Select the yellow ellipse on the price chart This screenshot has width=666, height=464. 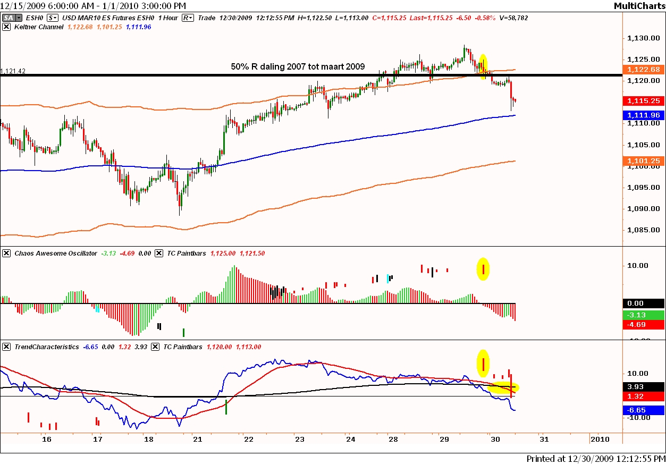483,66
